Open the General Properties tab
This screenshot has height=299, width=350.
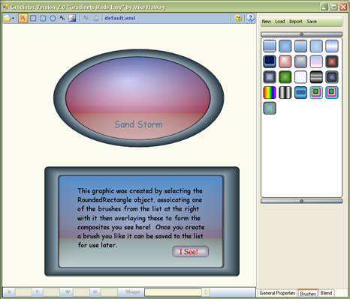click(x=277, y=293)
